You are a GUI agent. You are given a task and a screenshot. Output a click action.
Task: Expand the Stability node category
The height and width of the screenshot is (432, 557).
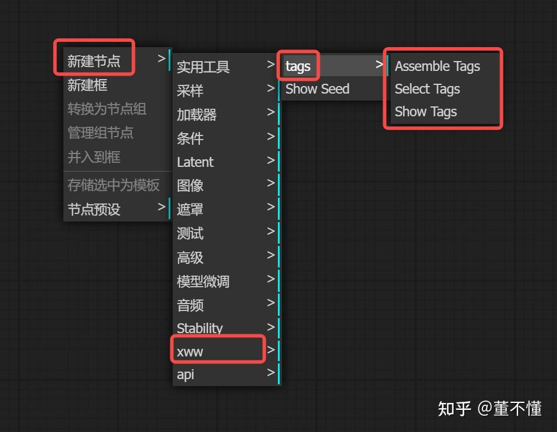pyautogui.click(x=200, y=327)
